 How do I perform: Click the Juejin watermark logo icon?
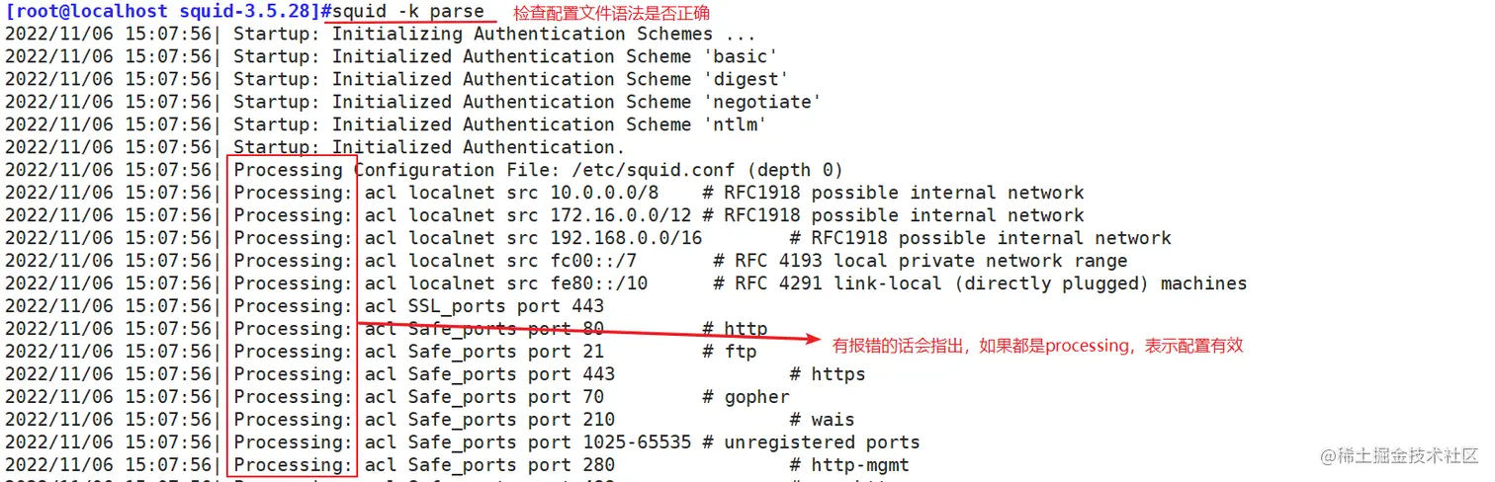coord(1328,456)
